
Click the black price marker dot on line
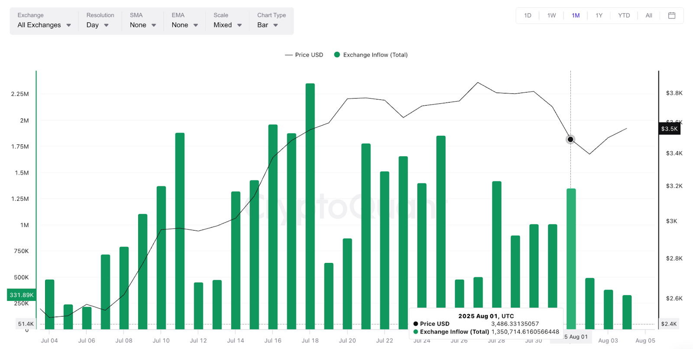point(570,139)
